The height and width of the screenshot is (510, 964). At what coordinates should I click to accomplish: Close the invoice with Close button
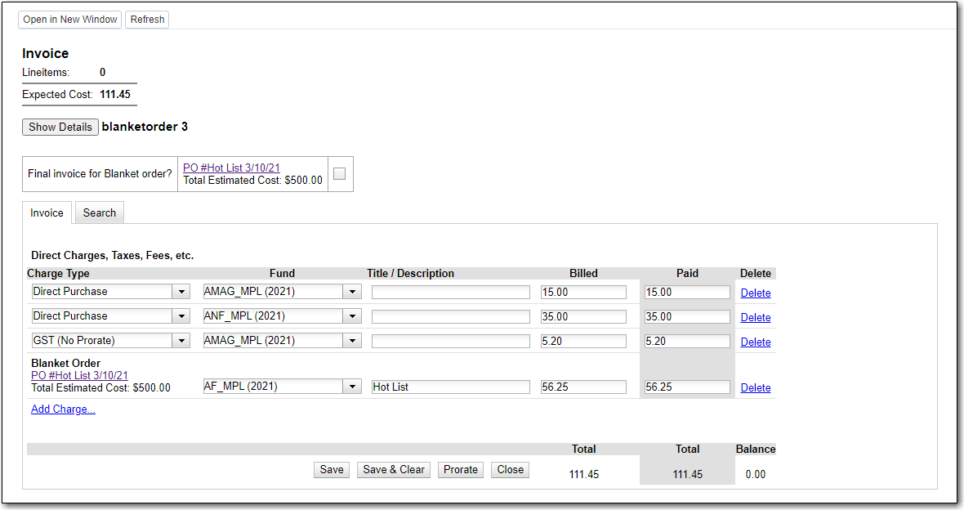tap(510, 469)
